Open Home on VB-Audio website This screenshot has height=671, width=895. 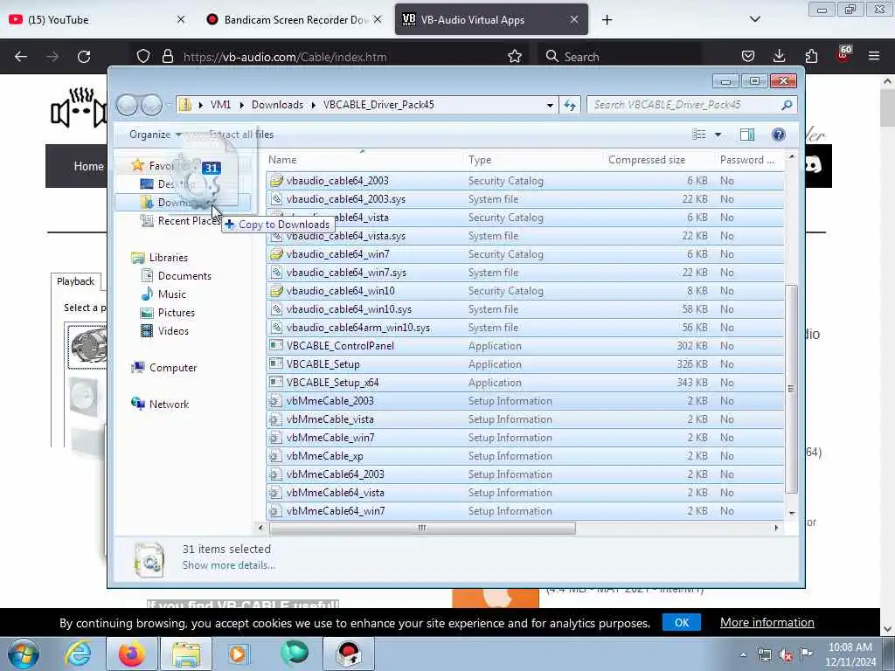(x=88, y=166)
